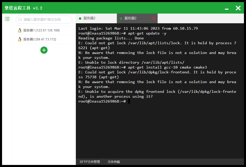Screen dimensions: 246x167
Task: Toggle the server list menu icon
Action: [x=7, y=19]
